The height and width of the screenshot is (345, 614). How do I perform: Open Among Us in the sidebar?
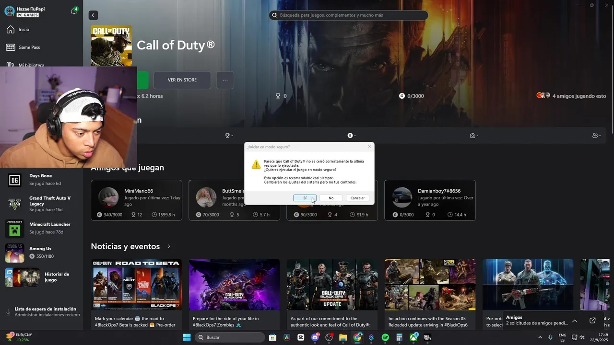click(42, 253)
